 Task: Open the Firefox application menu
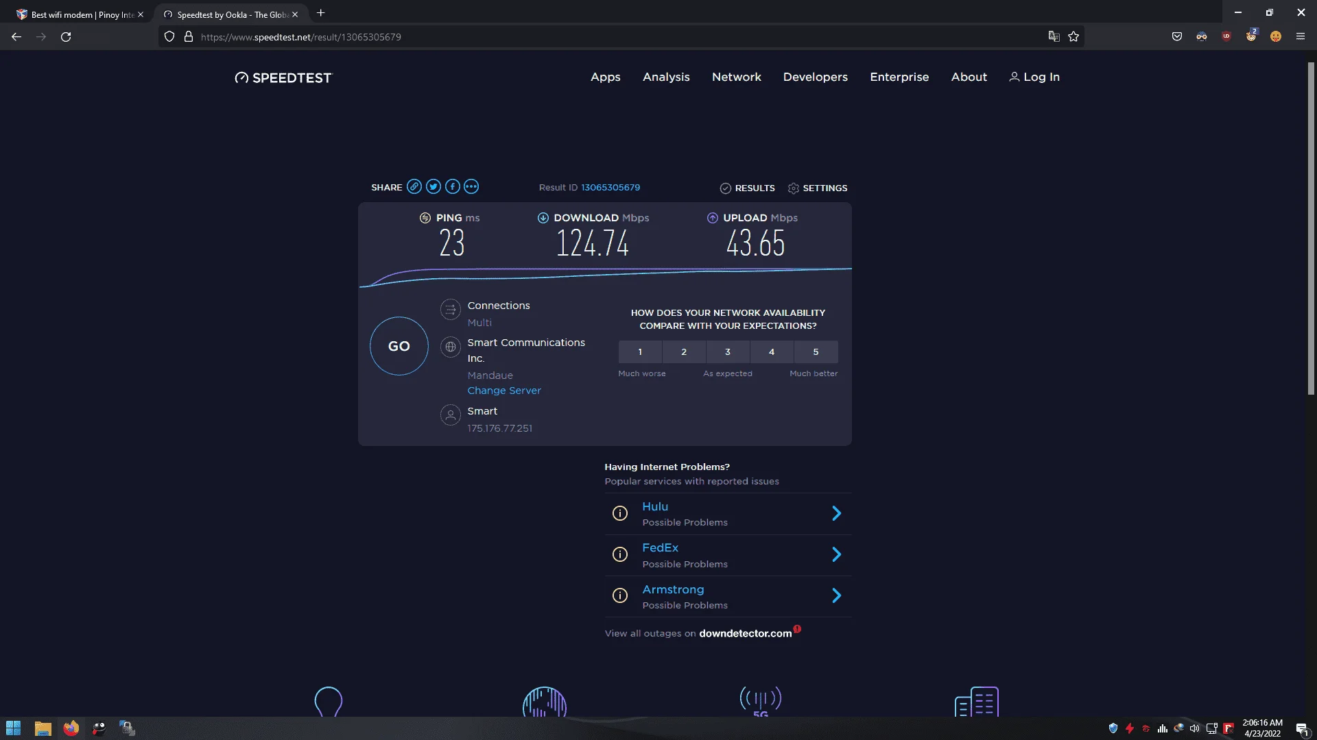coord(1301,37)
